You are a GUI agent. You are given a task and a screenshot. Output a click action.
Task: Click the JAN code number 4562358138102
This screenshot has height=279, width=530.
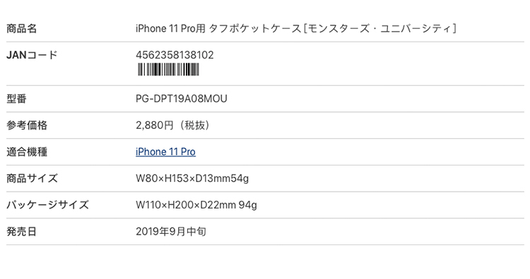pos(175,55)
